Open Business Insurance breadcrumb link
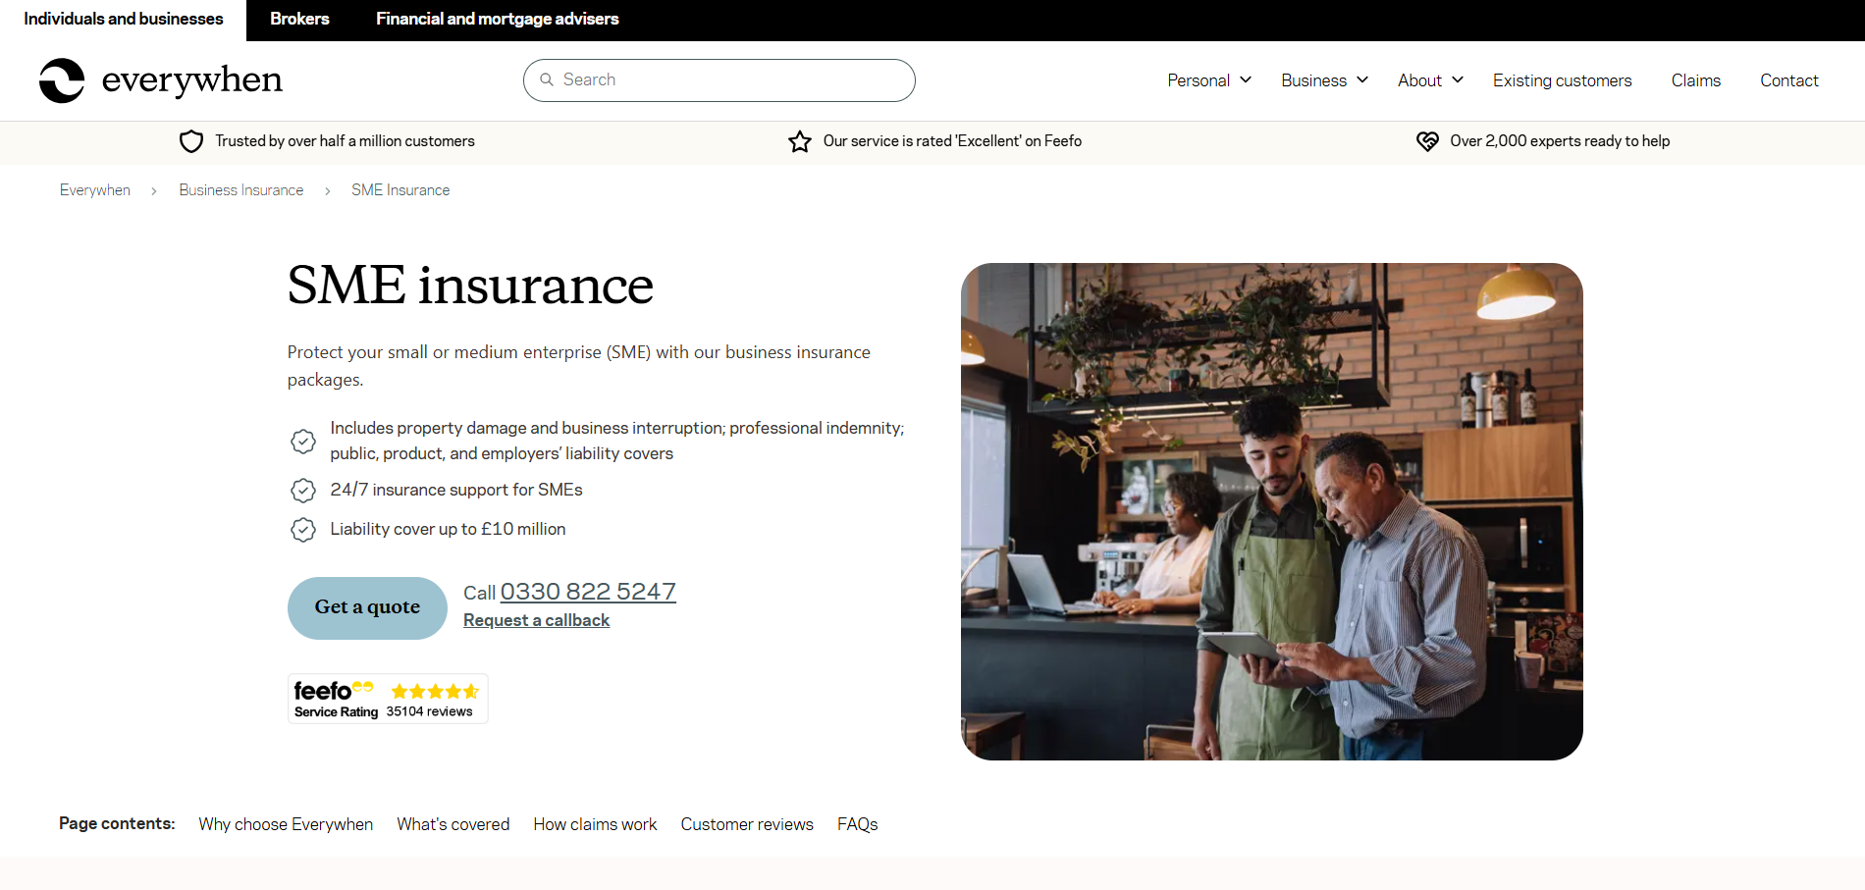This screenshot has height=890, width=1865. tap(241, 190)
